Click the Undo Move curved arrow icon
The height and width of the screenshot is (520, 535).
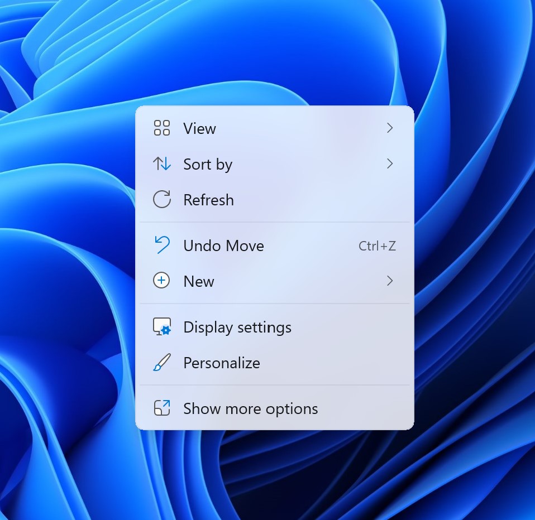[x=162, y=245]
